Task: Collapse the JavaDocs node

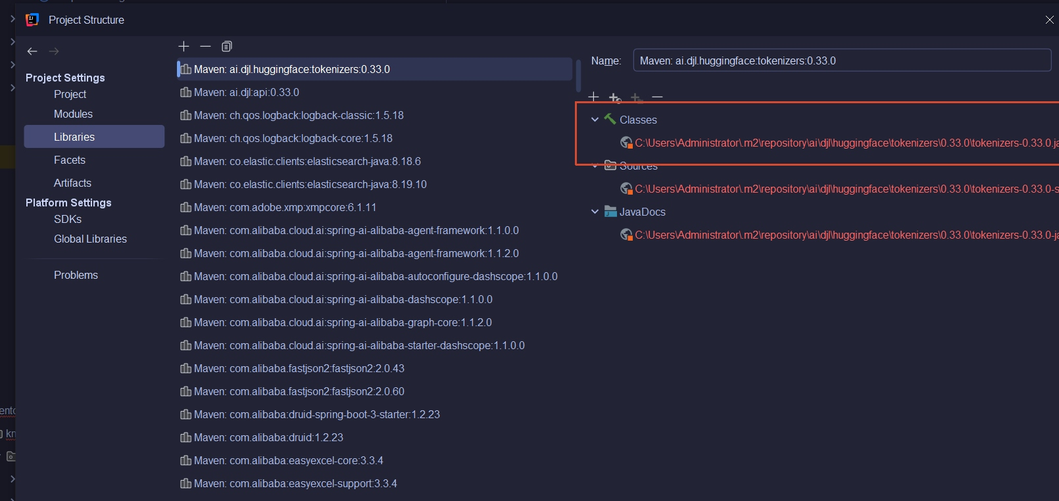Action: (595, 212)
